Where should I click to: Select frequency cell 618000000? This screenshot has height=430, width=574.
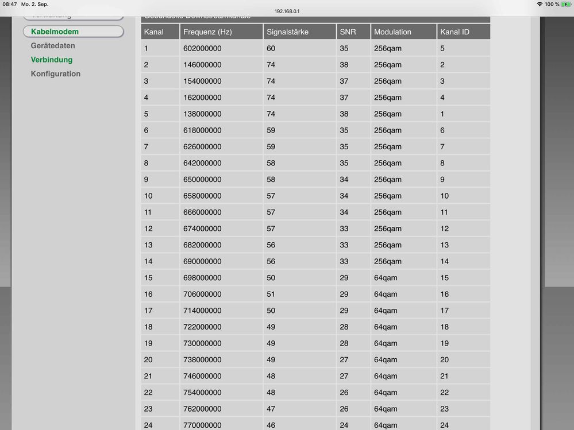221,130
